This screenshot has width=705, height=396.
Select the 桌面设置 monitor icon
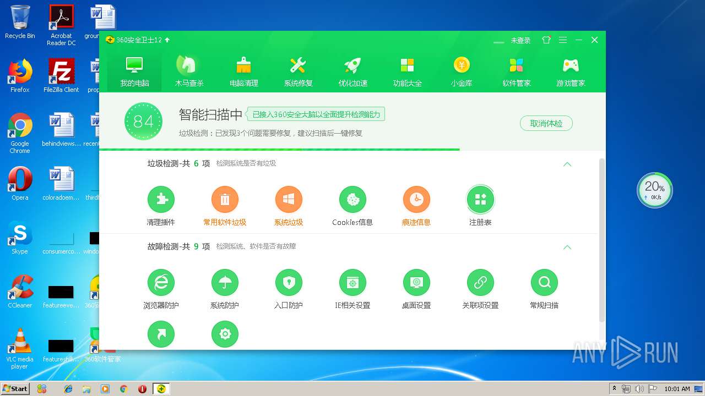pyautogui.click(x=416, y=283)
